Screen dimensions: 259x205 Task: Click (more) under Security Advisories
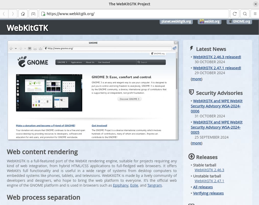click(197, 143)
